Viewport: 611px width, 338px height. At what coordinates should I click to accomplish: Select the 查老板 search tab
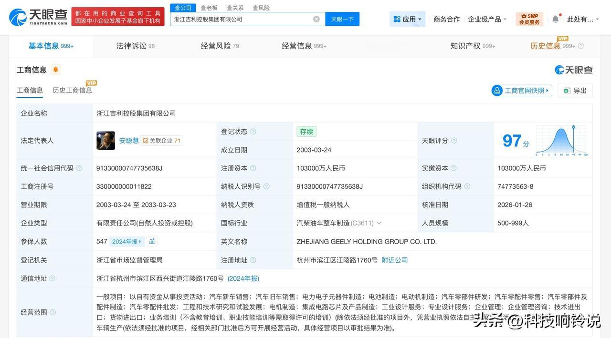click(x=209, y=8)
